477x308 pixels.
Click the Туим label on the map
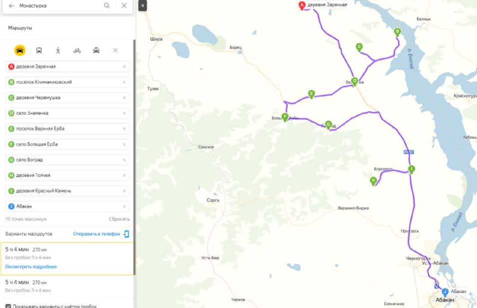coord(153,88)
